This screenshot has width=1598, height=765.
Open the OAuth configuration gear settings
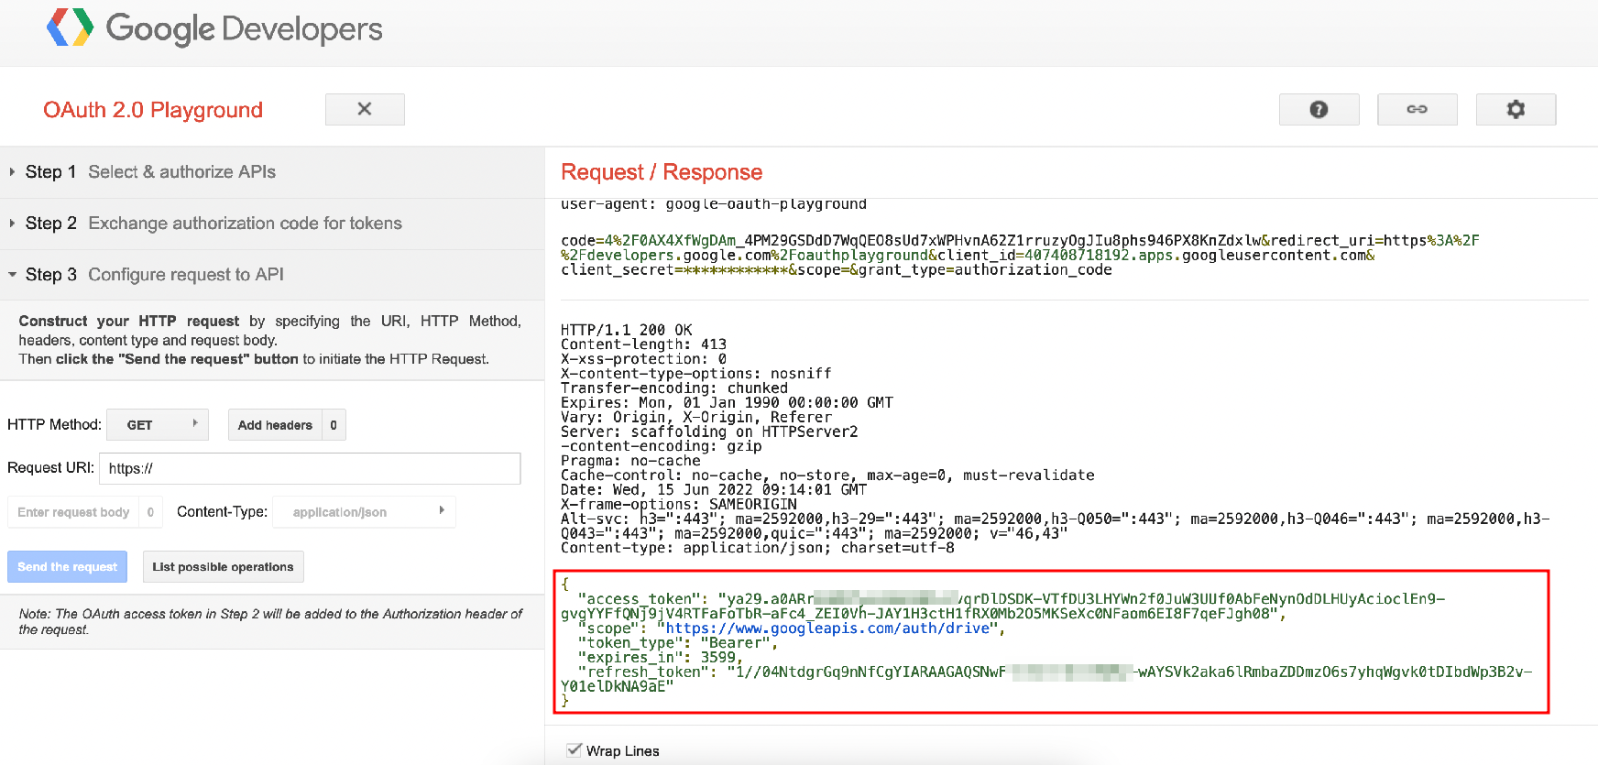(x=1516, y=109)
